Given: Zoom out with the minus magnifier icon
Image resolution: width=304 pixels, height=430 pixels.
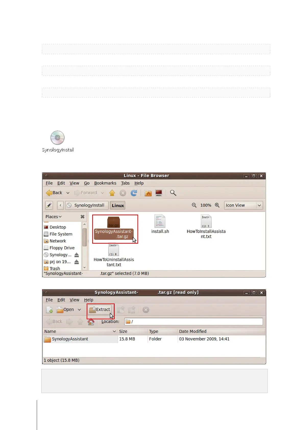Looking at the screenshot, I should pyautogui.click(x=194, y=205).
